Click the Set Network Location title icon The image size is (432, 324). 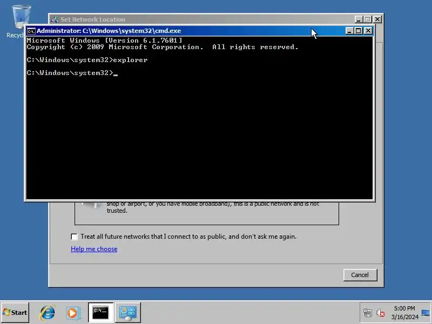55,19
